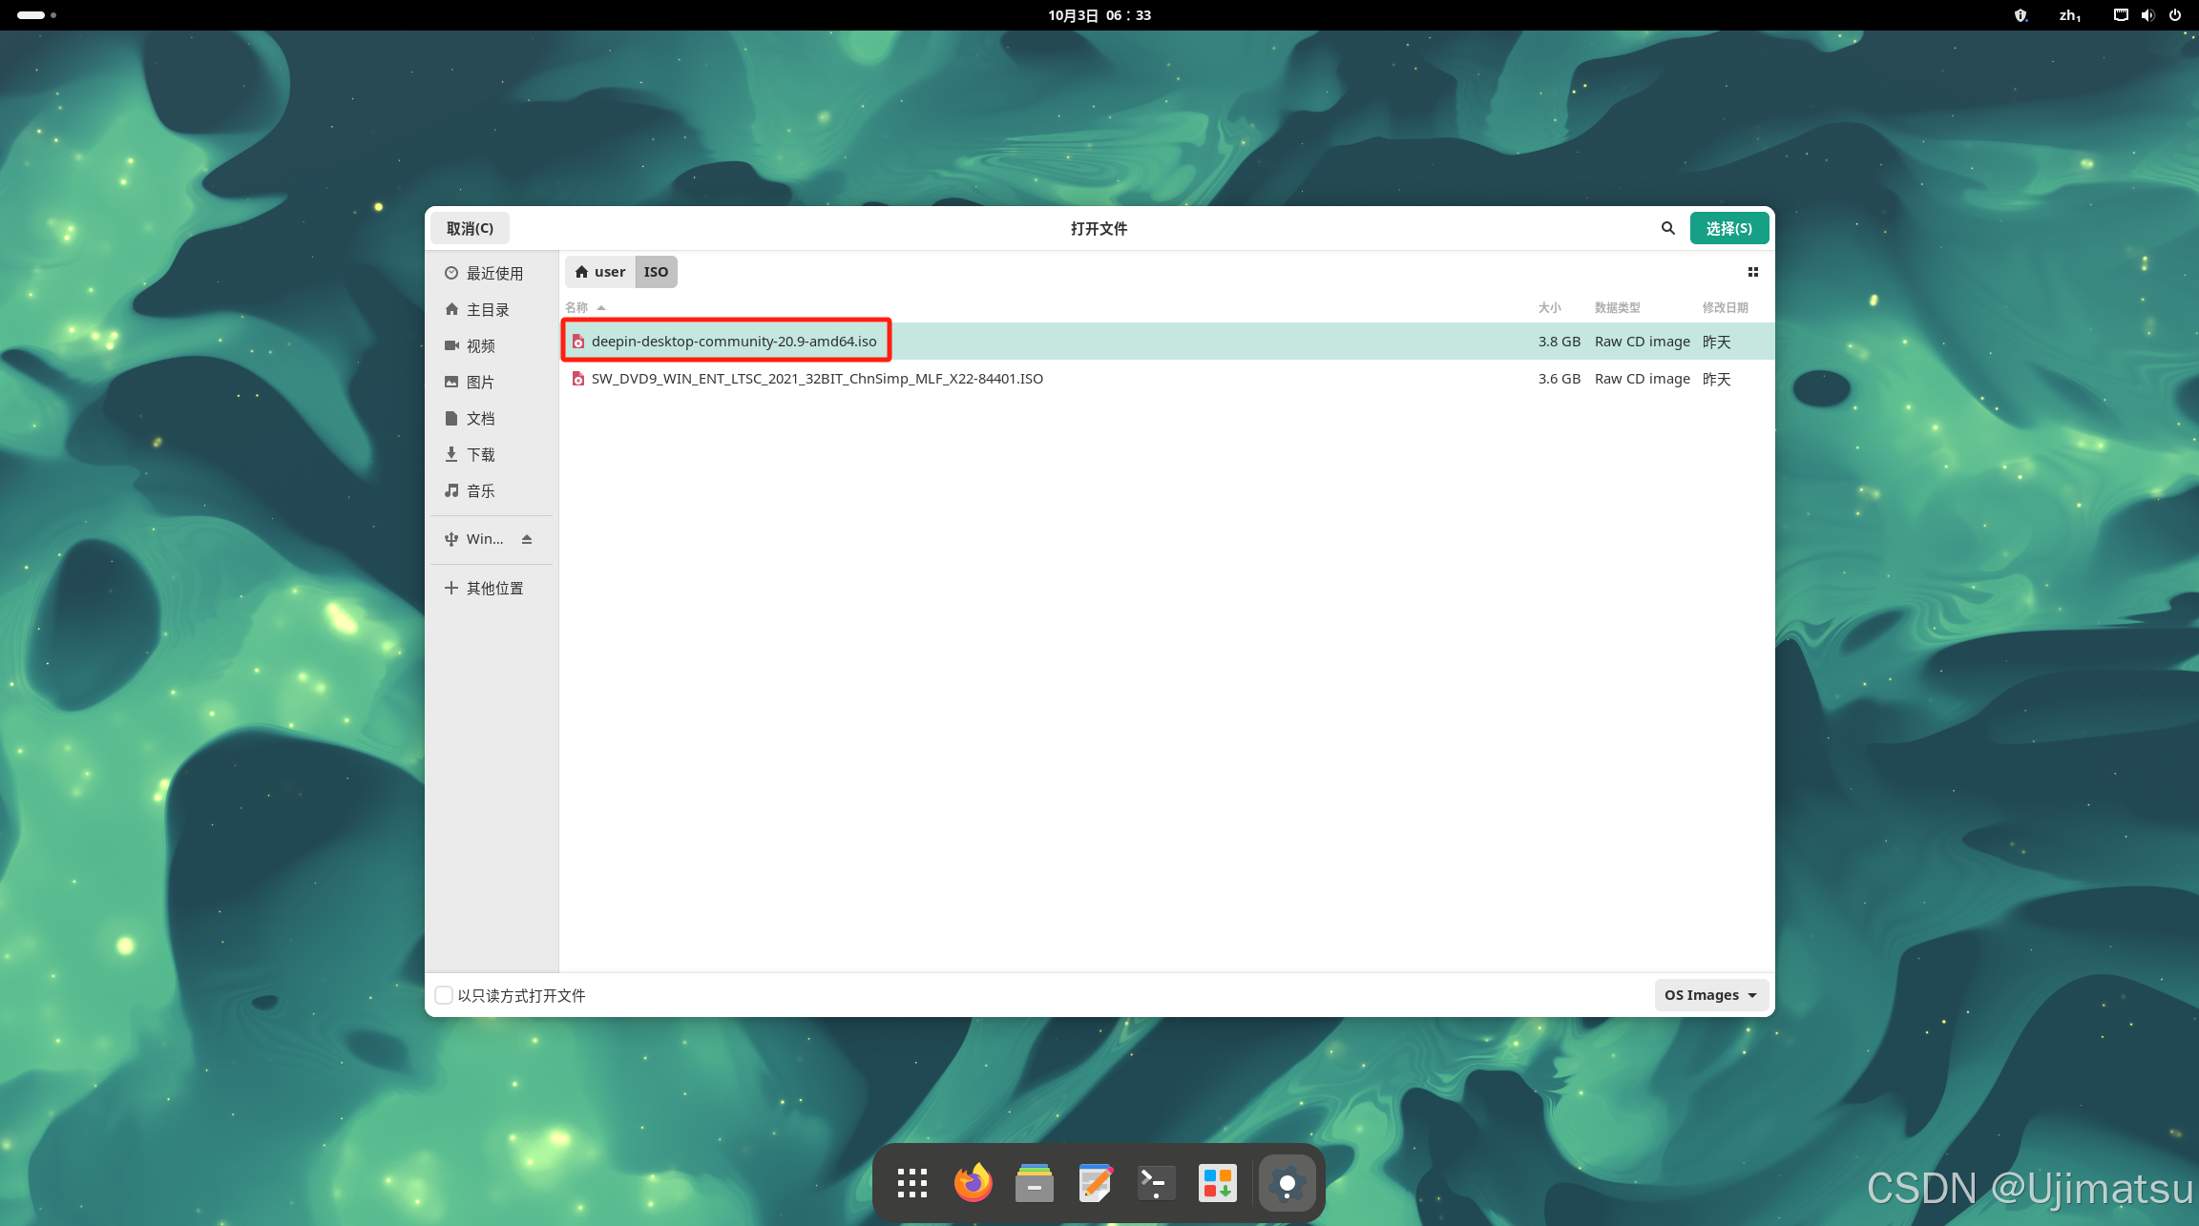
Task: Open the text editor dock icon
Action: [1095, 1183]
